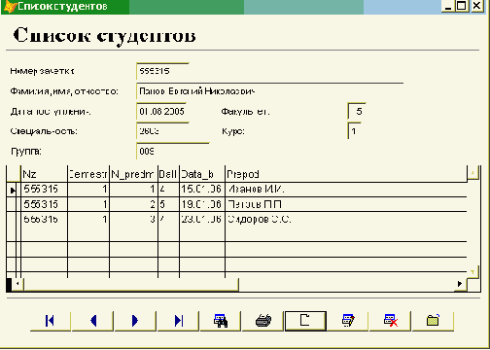The height and width of the screenshot is (350, 490).
Task: Click the Data_b column header
Action: click(202, 174)
